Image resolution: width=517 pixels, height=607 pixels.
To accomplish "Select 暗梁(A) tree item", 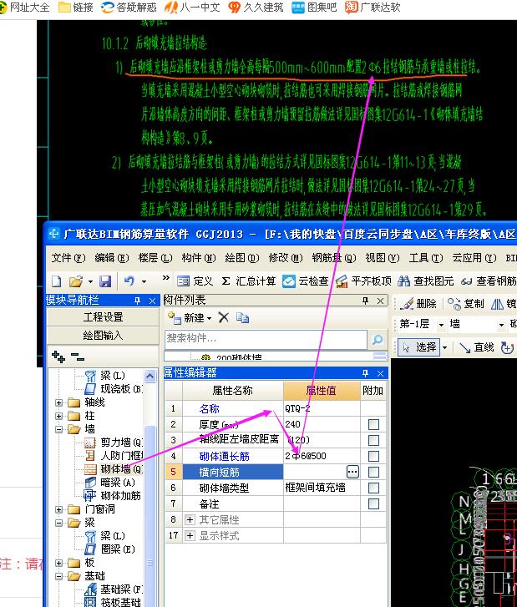I will (110, 483).
